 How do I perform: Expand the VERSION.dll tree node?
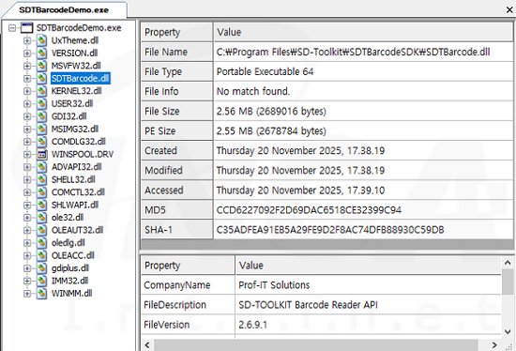27,53
